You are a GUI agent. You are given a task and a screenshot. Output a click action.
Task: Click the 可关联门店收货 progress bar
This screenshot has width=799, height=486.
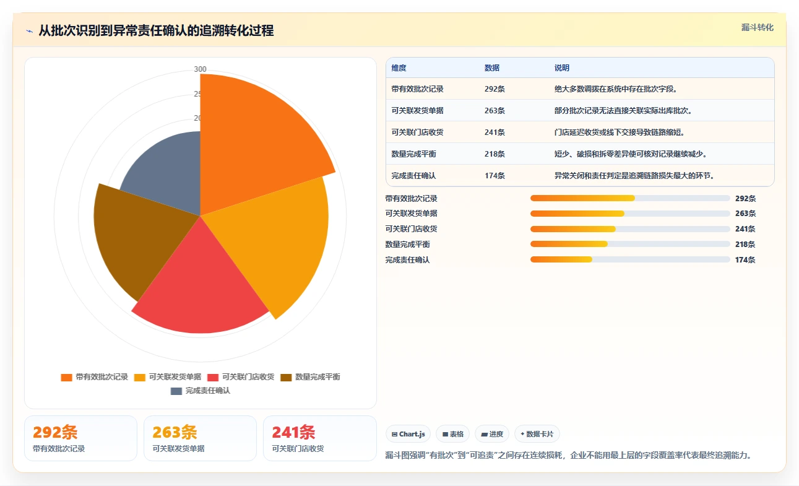point(630,229)
